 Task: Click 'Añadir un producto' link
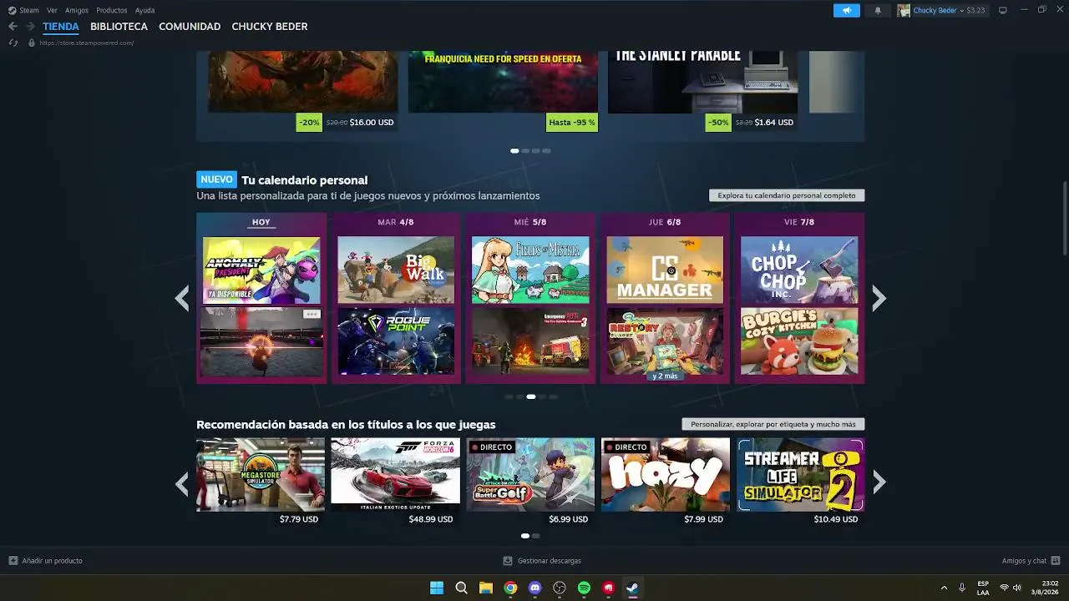[x=52, y=561]
